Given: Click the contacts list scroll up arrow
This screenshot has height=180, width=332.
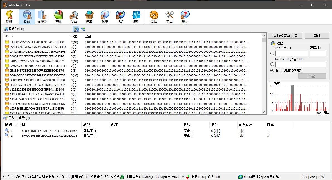Looking at the screenshot, I should click(x=263, y=35).
